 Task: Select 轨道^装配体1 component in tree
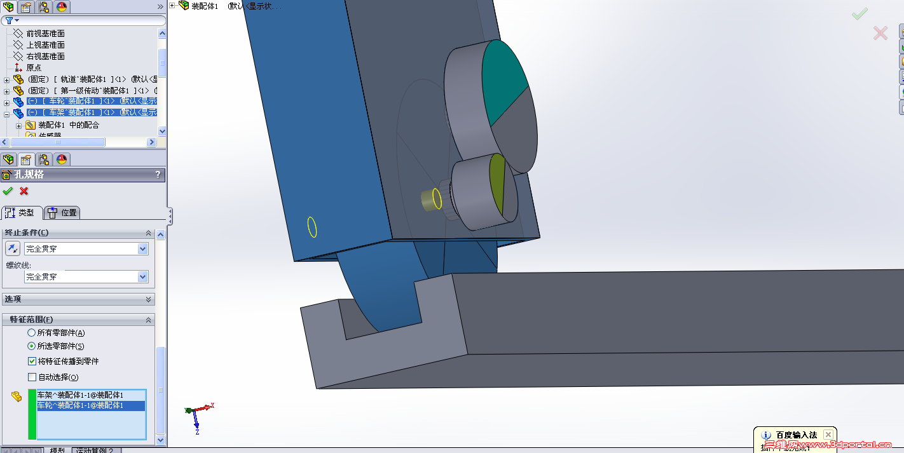[93, 79]
